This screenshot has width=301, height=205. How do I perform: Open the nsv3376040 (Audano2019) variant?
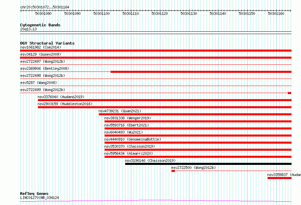pyautogui.click(x=61, y=97)
